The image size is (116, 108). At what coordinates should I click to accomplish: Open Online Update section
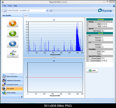coord(12,93)
